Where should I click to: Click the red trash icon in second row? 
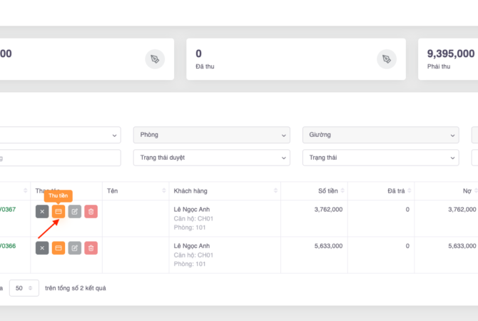91,248
